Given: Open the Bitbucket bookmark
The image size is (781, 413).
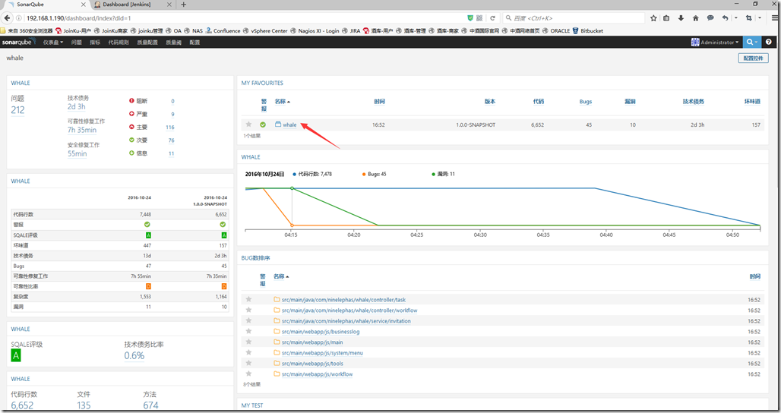Looking at the screenshot, I should point(588,31).
